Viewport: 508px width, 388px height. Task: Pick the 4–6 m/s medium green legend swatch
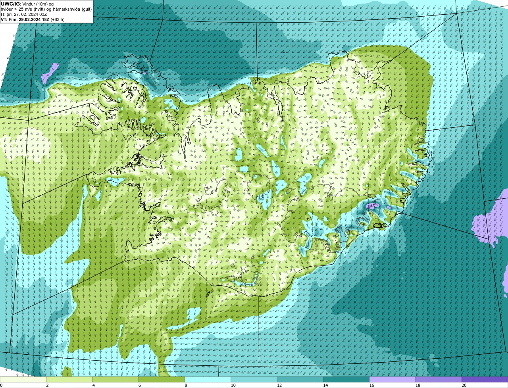click(x=115, y=379)
